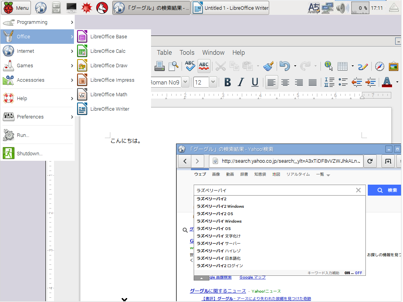Viewport: 403px width, 302px height.
Task: Toggle numbered list in Writer
Action: pyautogui.click(x=329, y=82)
